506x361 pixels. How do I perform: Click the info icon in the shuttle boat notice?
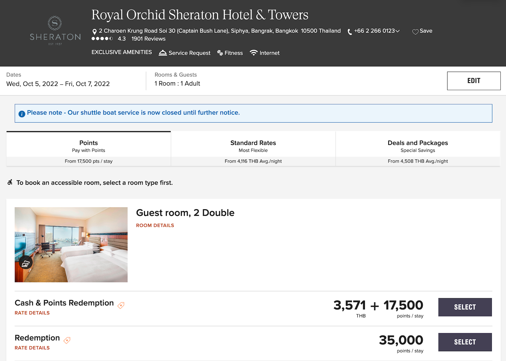pyautogui.click(x=22, y=113)
